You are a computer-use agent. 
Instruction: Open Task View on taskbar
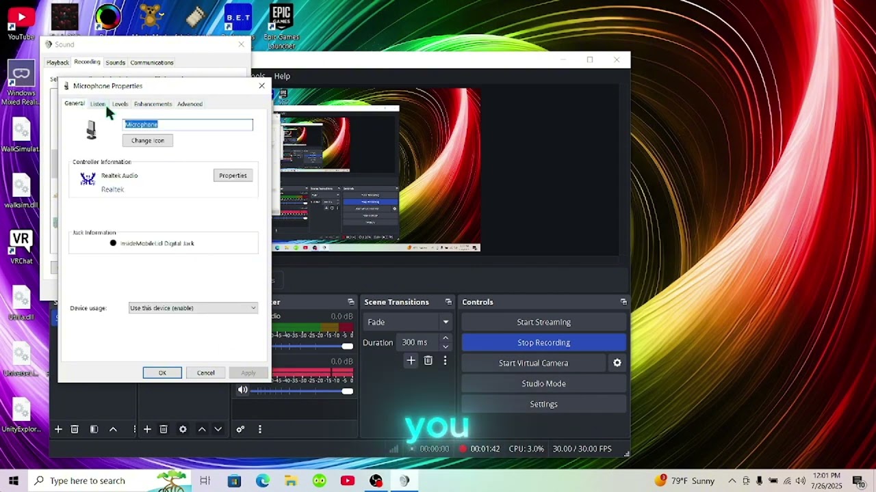[x=205, y=480]
